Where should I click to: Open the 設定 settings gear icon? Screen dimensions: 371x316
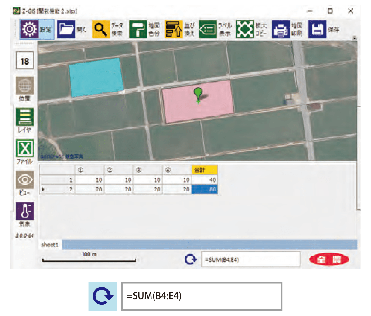pos(29,29)
